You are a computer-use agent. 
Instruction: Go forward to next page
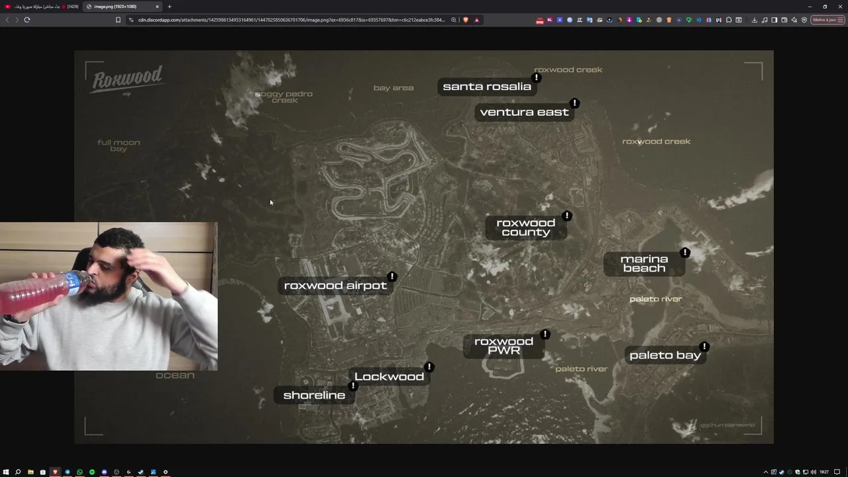click(x=17, y=20)
